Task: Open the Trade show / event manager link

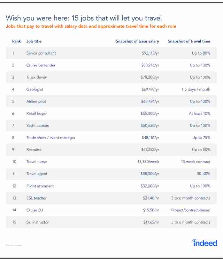Action: pos(51,138)
